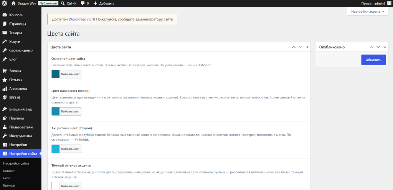Click the Плагины plug icon

5,118
